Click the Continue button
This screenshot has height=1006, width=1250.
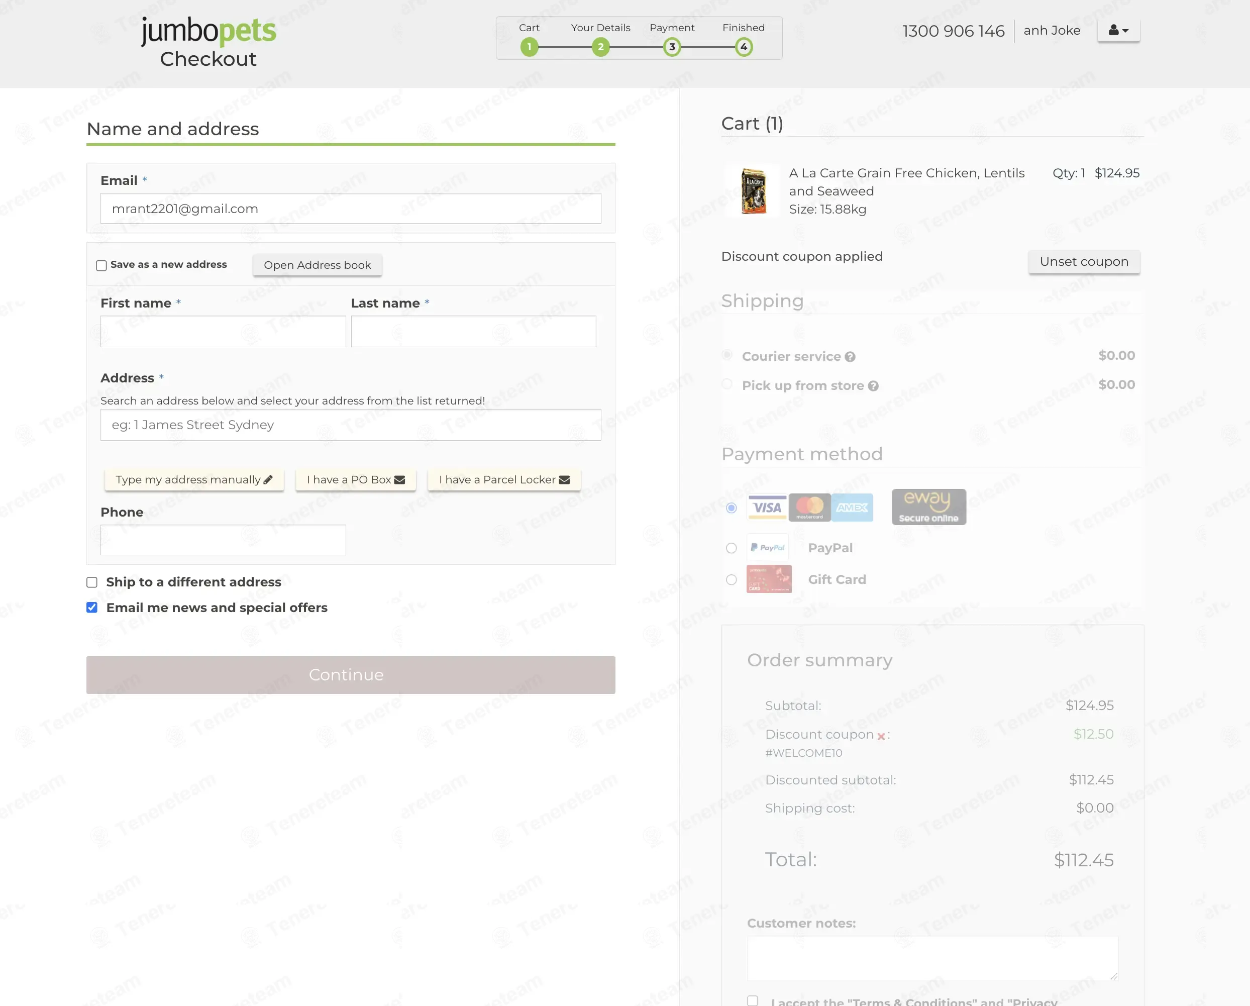click(351, 675)
